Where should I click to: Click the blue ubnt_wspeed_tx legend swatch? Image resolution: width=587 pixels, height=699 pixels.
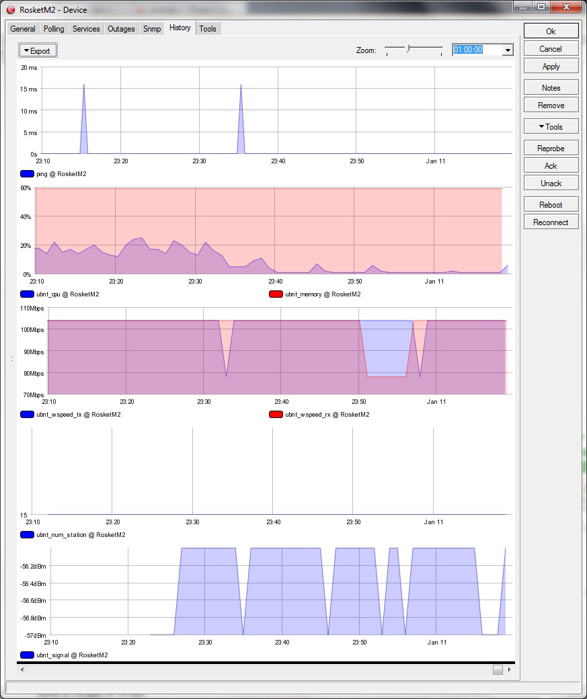pos(27,415)
